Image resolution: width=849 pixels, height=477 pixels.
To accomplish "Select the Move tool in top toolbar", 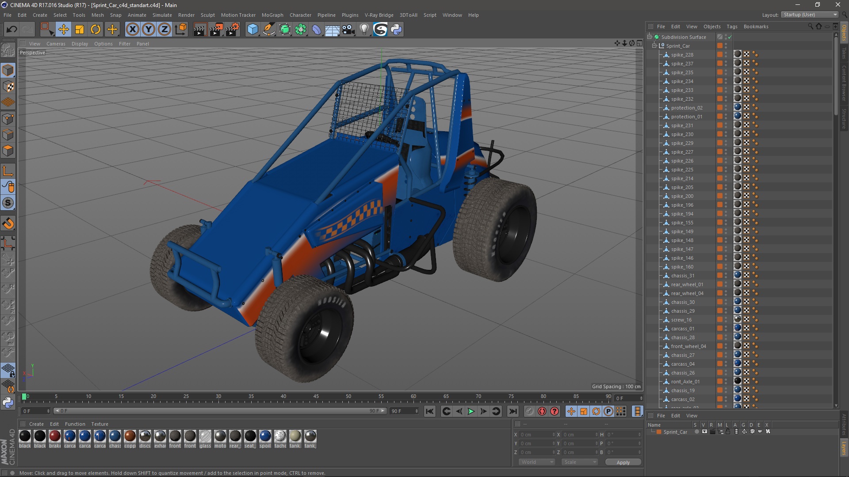I will [63, 30].
